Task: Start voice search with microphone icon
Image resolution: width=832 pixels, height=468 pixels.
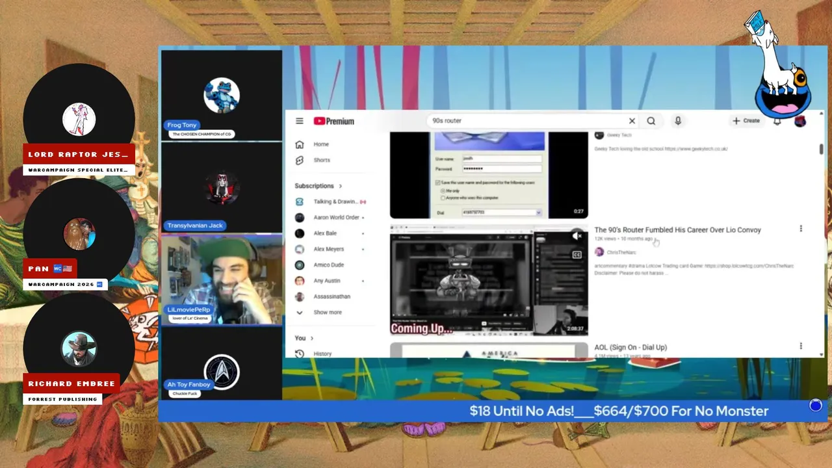Action: coord(678,121)
